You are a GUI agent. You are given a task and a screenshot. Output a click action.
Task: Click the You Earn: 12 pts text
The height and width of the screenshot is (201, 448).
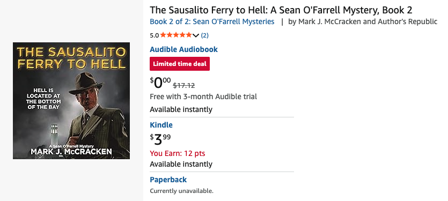pyautogui.click(x=178, y=154)
